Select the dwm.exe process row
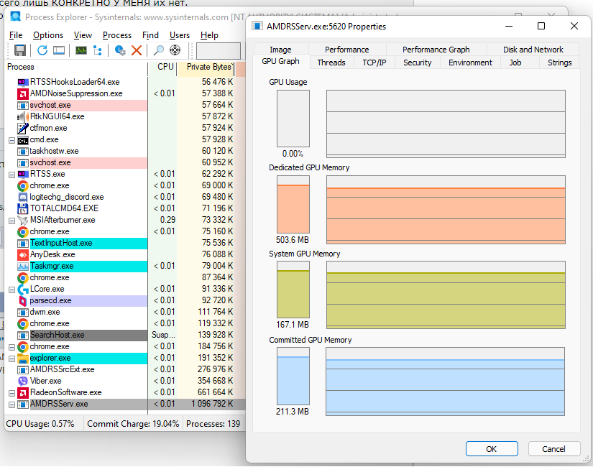 125,312
